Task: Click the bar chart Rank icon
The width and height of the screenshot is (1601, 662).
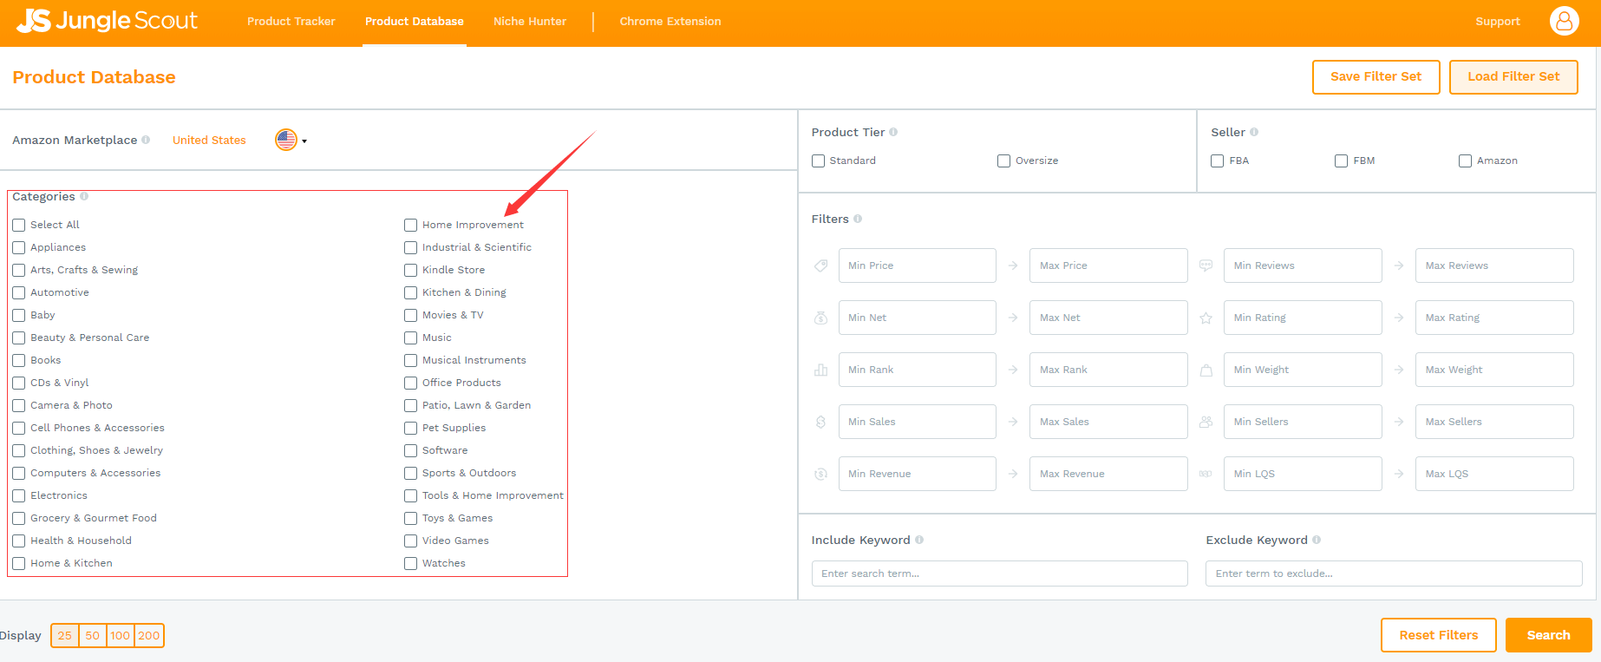Action: click(820, 370)
